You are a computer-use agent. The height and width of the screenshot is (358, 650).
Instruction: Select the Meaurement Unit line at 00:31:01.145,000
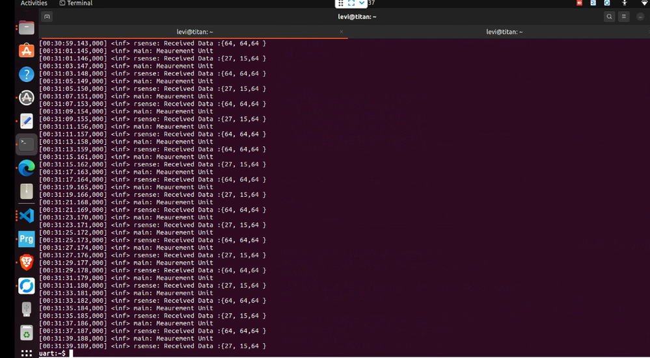(126, 51)
